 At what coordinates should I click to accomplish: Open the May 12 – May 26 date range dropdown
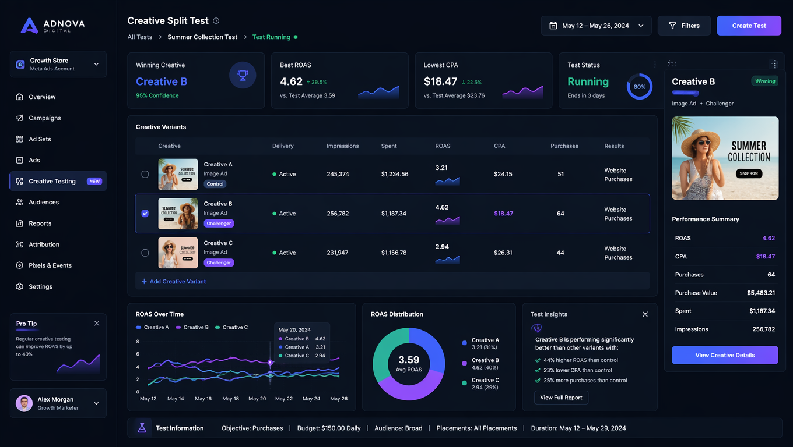click(596, 26)
